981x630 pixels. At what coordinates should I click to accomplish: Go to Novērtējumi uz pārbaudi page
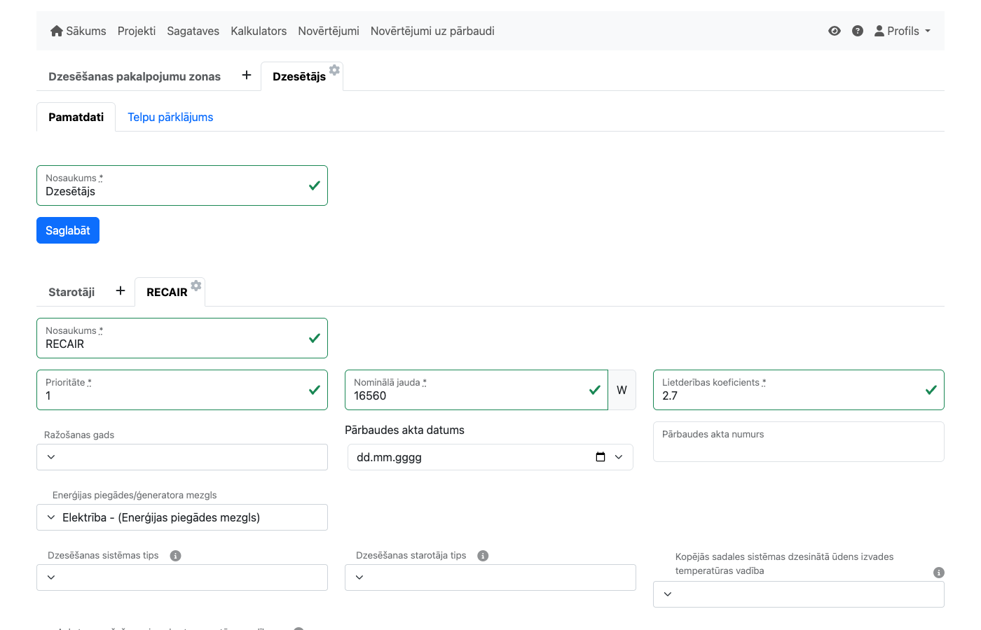pos(432,31)
